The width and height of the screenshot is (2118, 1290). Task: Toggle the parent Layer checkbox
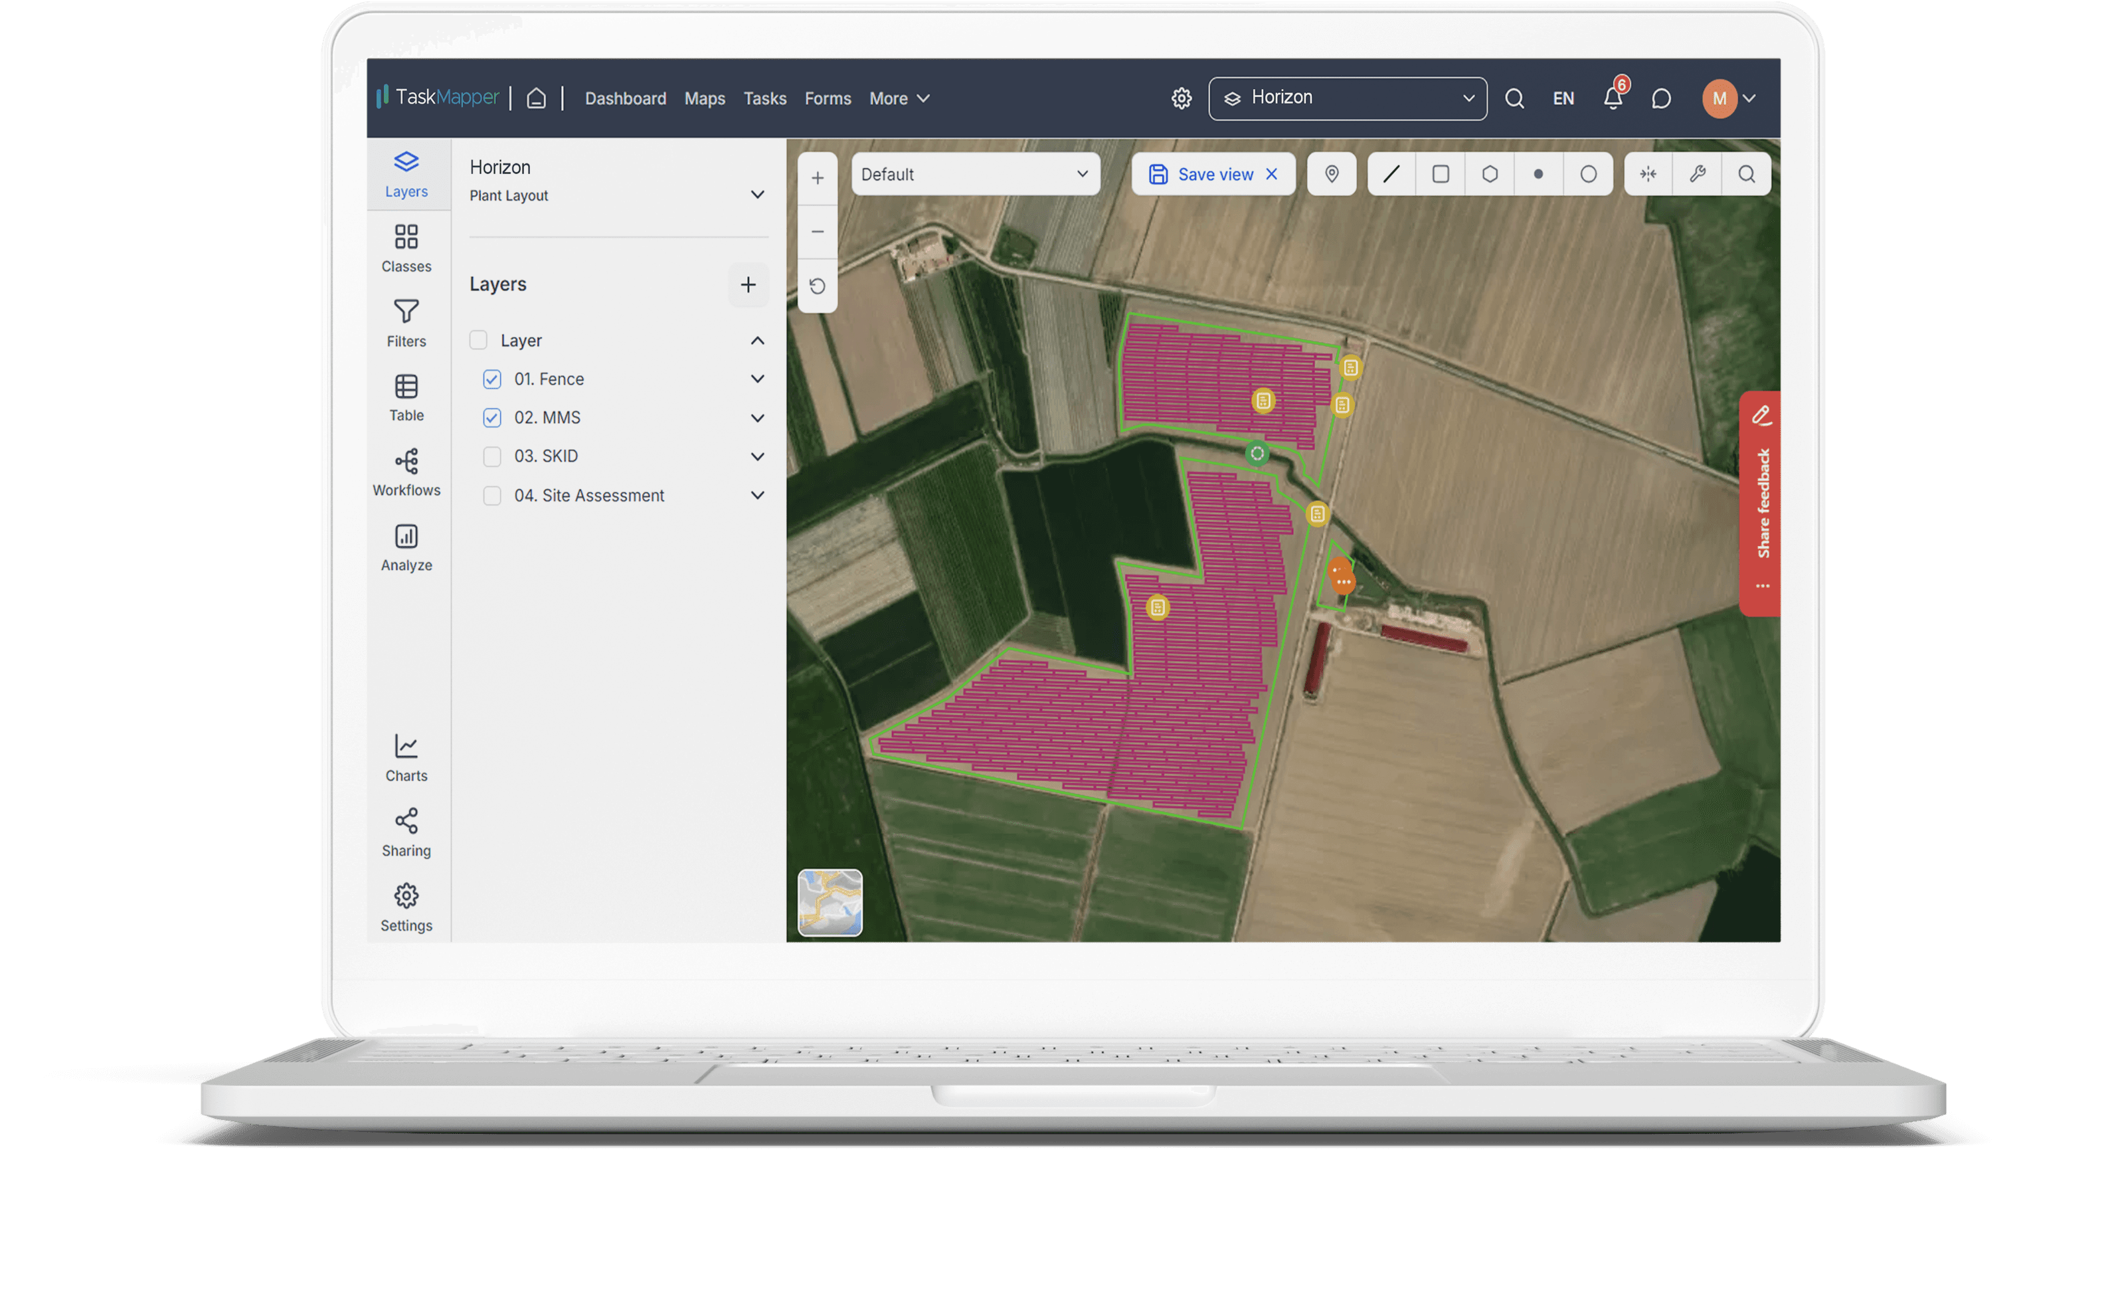tap(478, 339)
